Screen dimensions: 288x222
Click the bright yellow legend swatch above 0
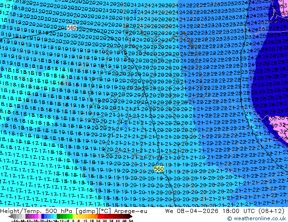point(74,216)
